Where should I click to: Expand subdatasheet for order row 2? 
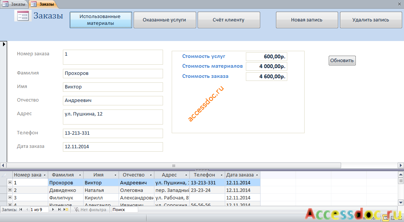tap(10, 190)
